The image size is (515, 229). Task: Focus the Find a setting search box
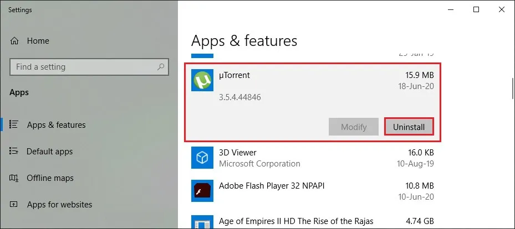pos(89,67)
